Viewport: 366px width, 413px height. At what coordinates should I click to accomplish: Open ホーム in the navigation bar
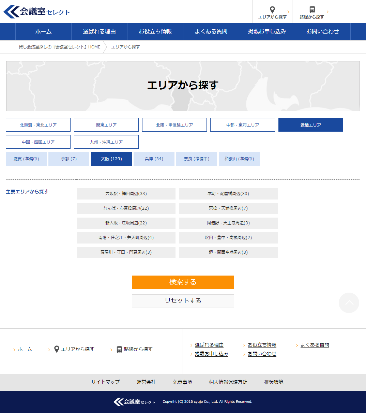[43, 32]
